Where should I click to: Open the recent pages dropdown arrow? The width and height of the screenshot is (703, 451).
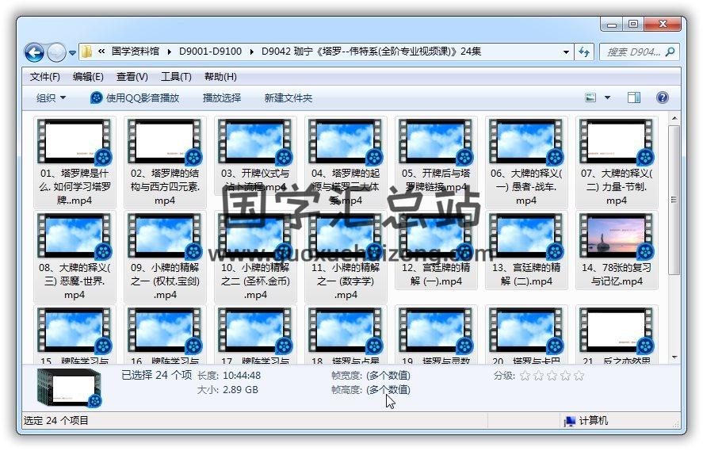click(x=72, y=53)
